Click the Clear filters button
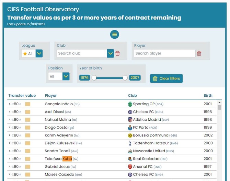230x181 pixels. pyautogui.click(x=166, y=79)
